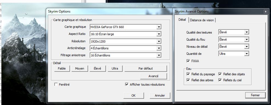
Task: Open the Filtrage anisotrope dropdown
Action: pyautogui.click(x=125, y=55)
